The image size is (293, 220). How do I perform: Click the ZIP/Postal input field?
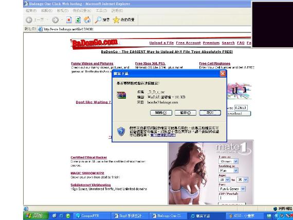coord(228,198)
